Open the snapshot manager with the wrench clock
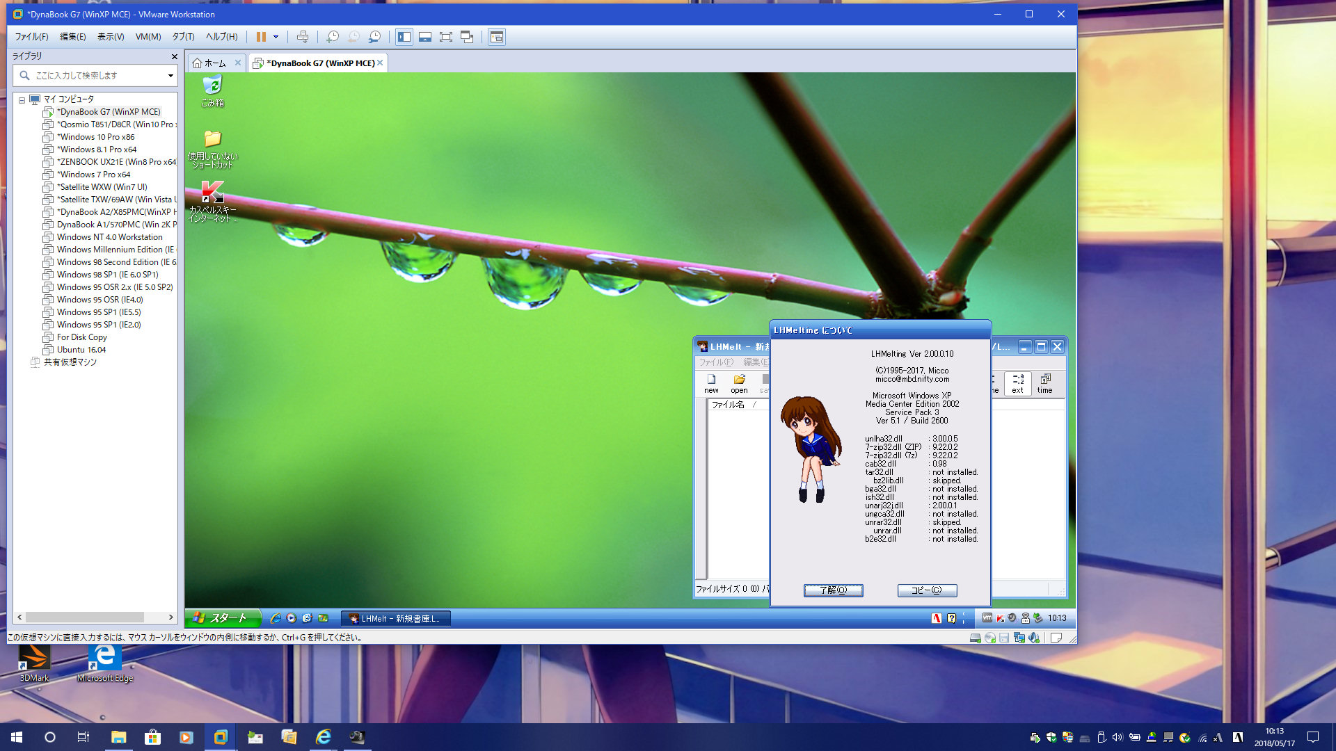 pyautogui.click(x=374, y=37)
